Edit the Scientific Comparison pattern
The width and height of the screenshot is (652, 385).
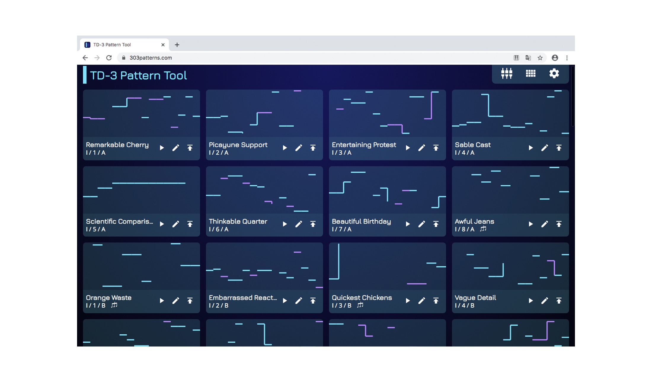175,224
